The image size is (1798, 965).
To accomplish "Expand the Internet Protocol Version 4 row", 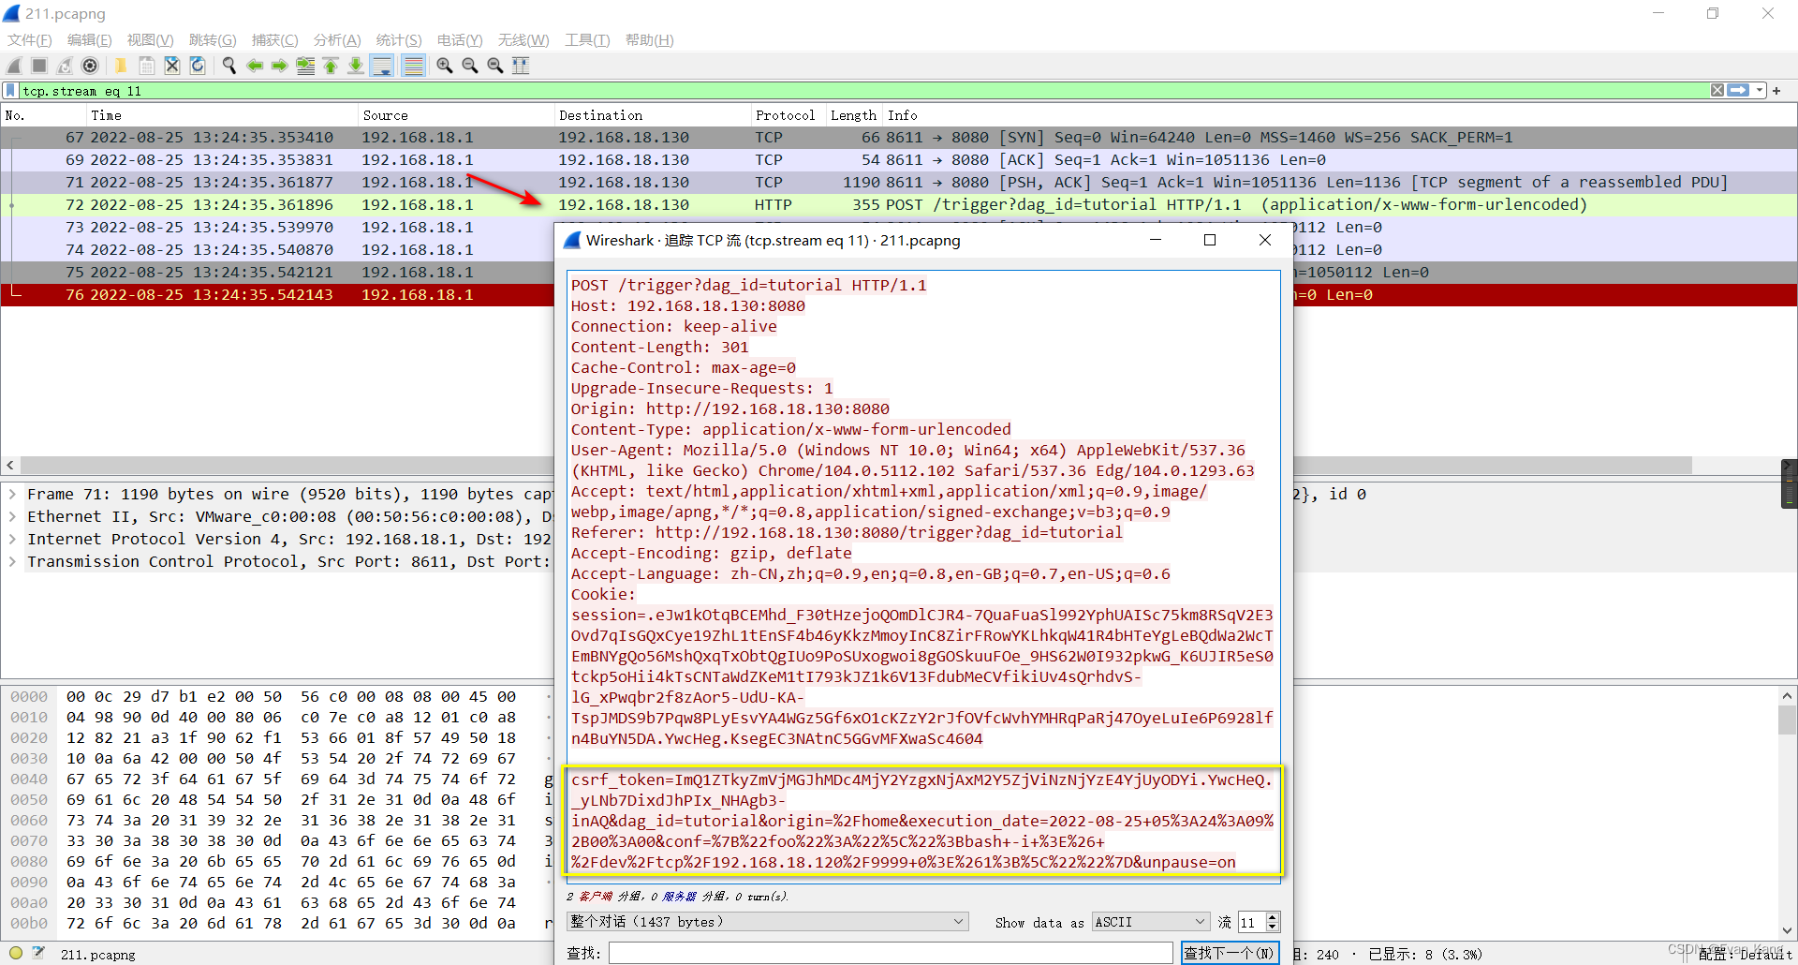I will 12,540.
